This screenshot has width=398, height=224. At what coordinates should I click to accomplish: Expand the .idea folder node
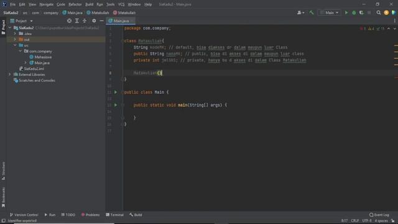[15, 33]
